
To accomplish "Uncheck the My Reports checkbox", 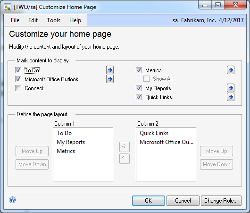I will (139, 88).
